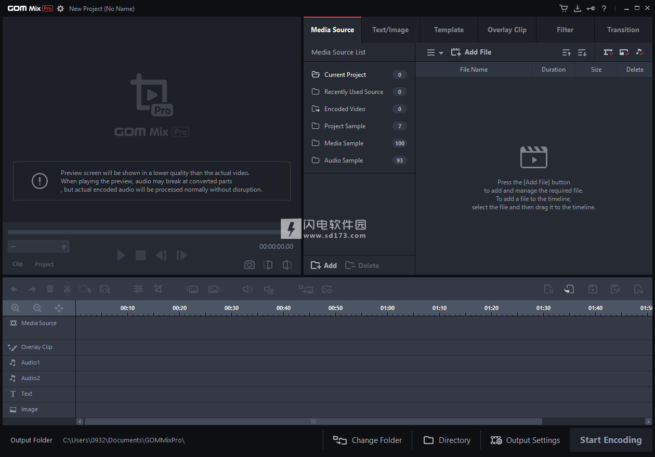Screen dimensions: 655x457
Task: Switch to the Transition tab
Action: click(623, 30)
